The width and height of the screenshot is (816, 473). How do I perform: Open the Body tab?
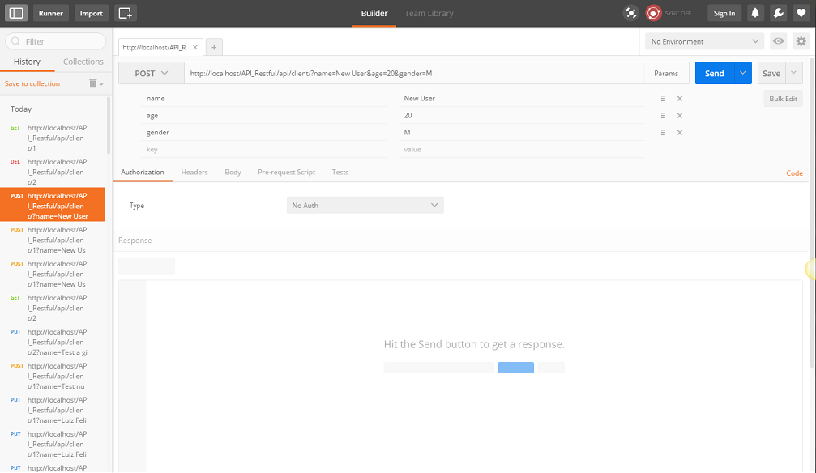[x=233, y=173]
